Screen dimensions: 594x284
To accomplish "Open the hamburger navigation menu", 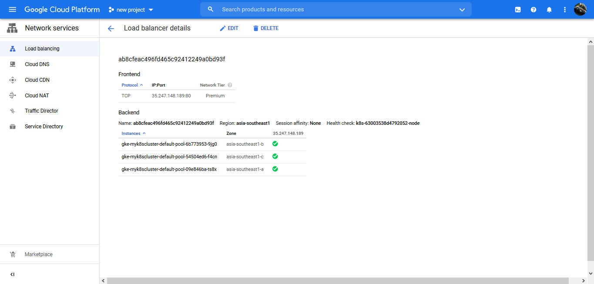I will pyautogui.click(x=12, y=10).
